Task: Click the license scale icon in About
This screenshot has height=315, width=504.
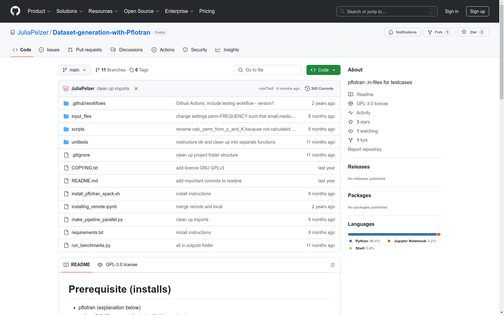Action: tap(351, 104)
